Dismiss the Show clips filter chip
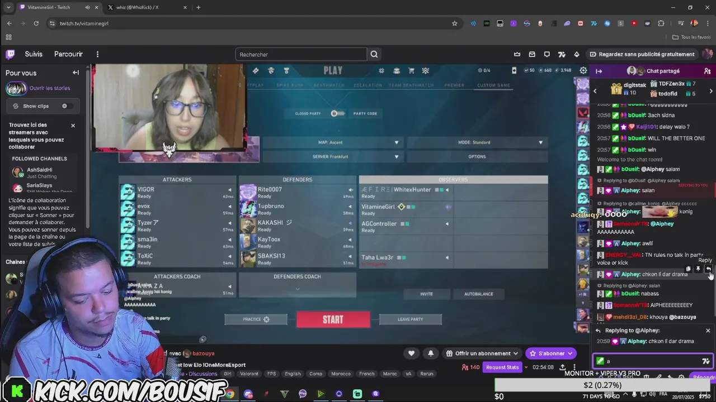Screen dimensions: 716x402 point(64,106)
